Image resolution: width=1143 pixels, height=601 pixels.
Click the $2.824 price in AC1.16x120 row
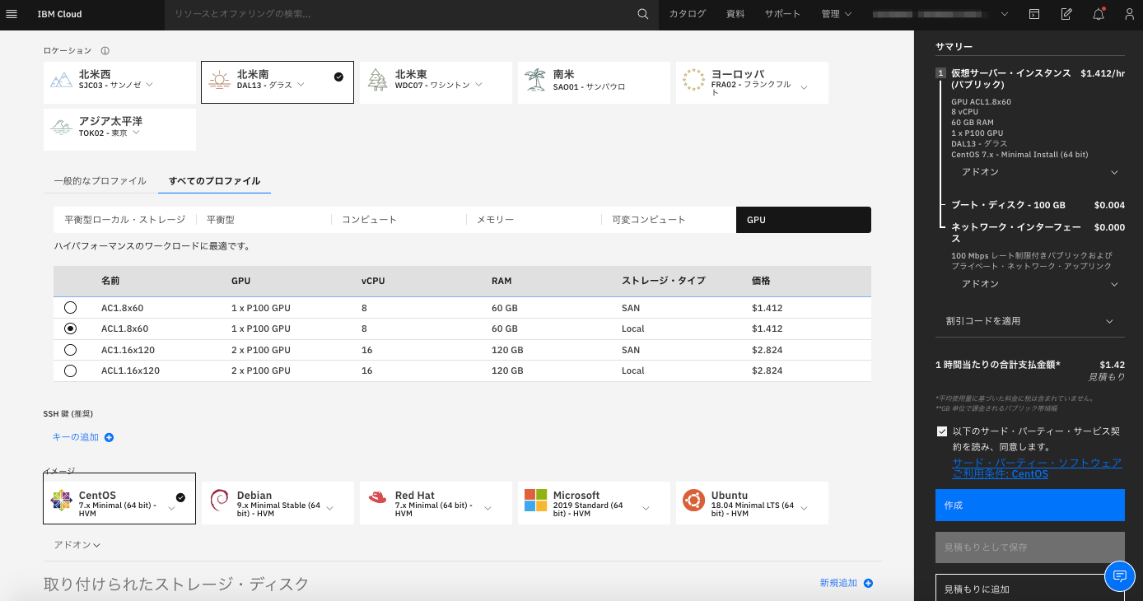point(767,350)
